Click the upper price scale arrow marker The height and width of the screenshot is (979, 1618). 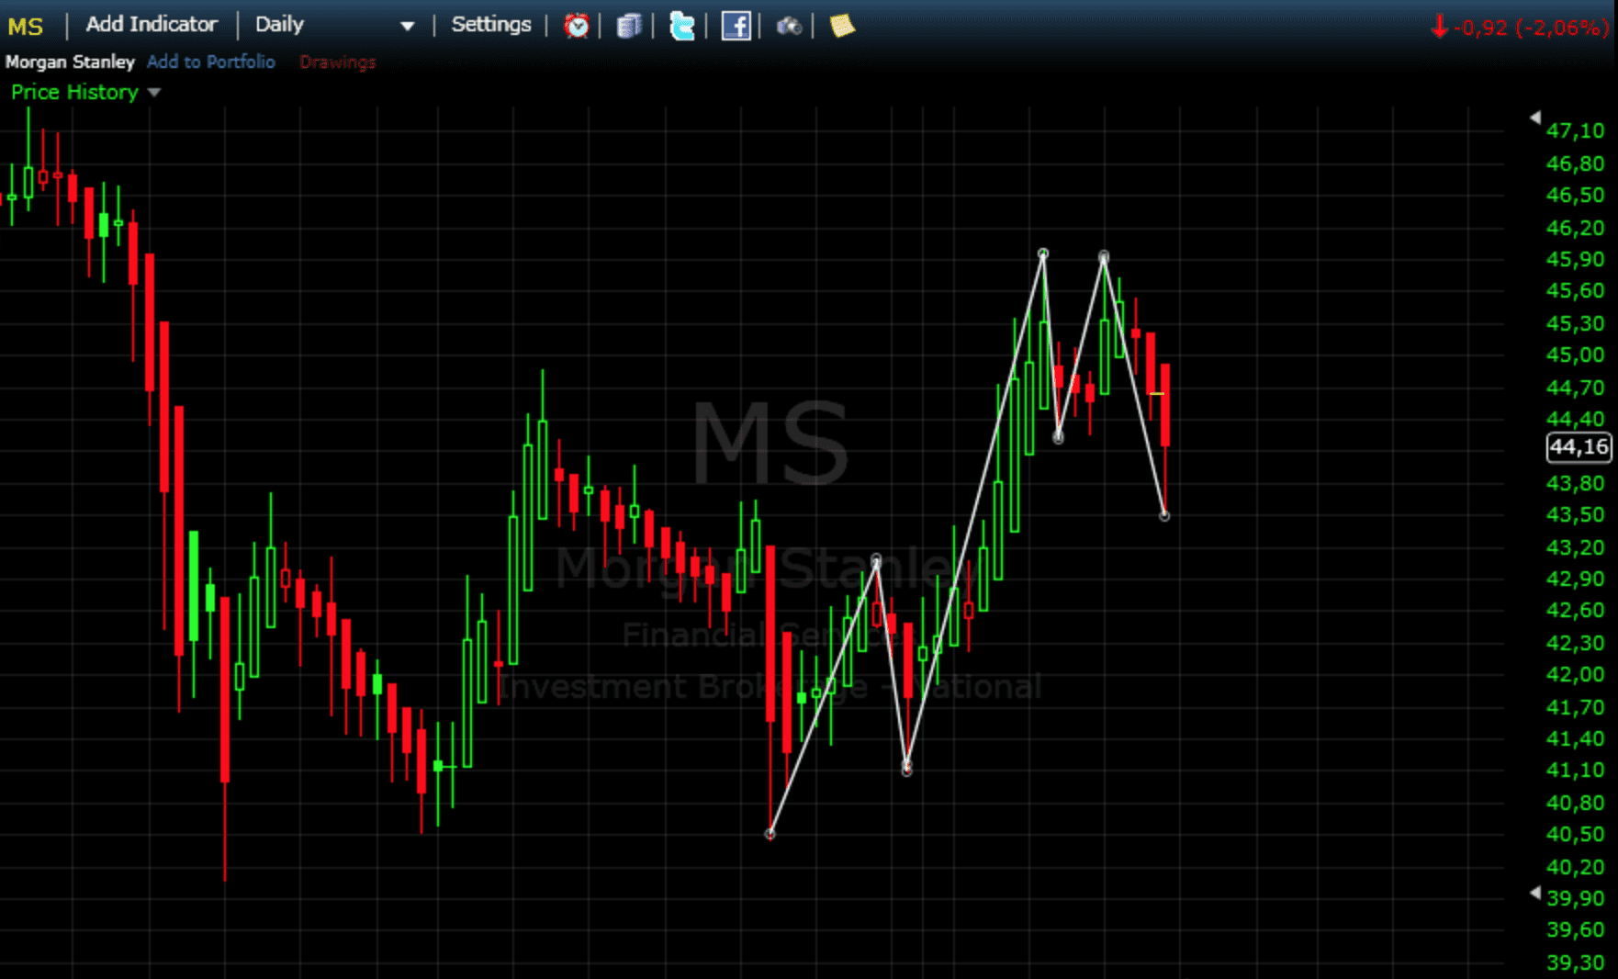[1535, 118]
